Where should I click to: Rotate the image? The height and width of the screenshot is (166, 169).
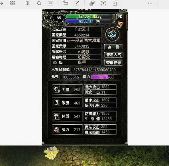66,3
